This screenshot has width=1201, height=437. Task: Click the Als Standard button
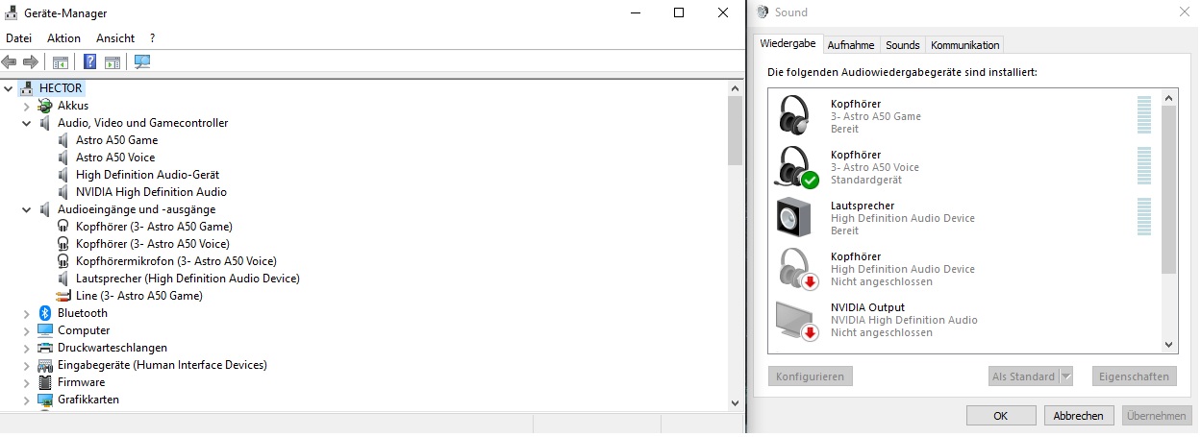(1023, 376)
